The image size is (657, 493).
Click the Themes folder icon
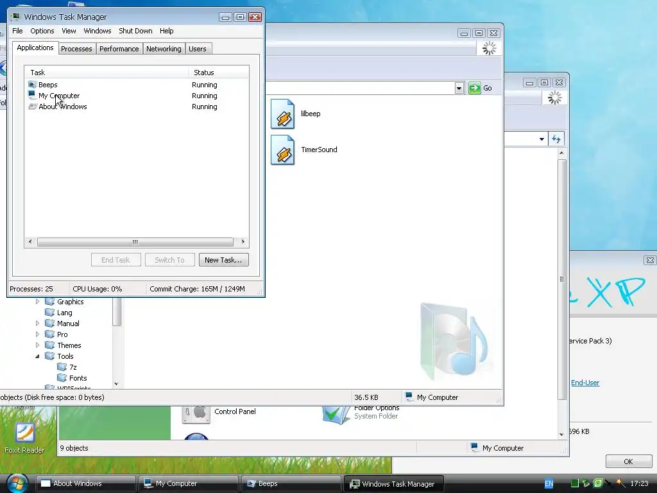50,345
